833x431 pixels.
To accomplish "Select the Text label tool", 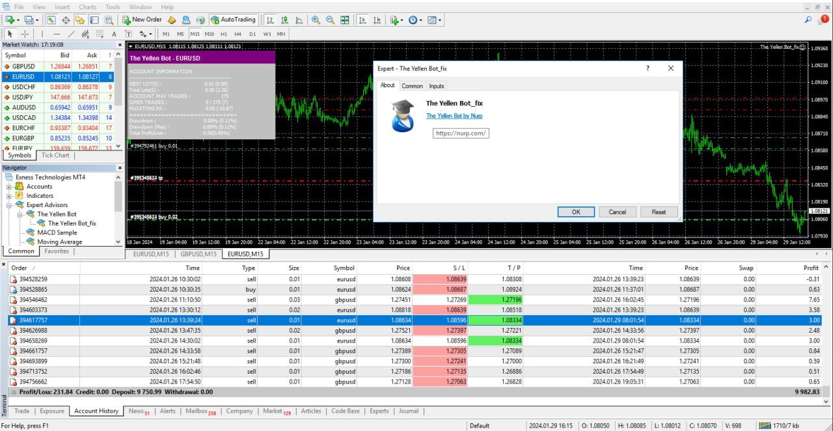I will pos(115,34).
